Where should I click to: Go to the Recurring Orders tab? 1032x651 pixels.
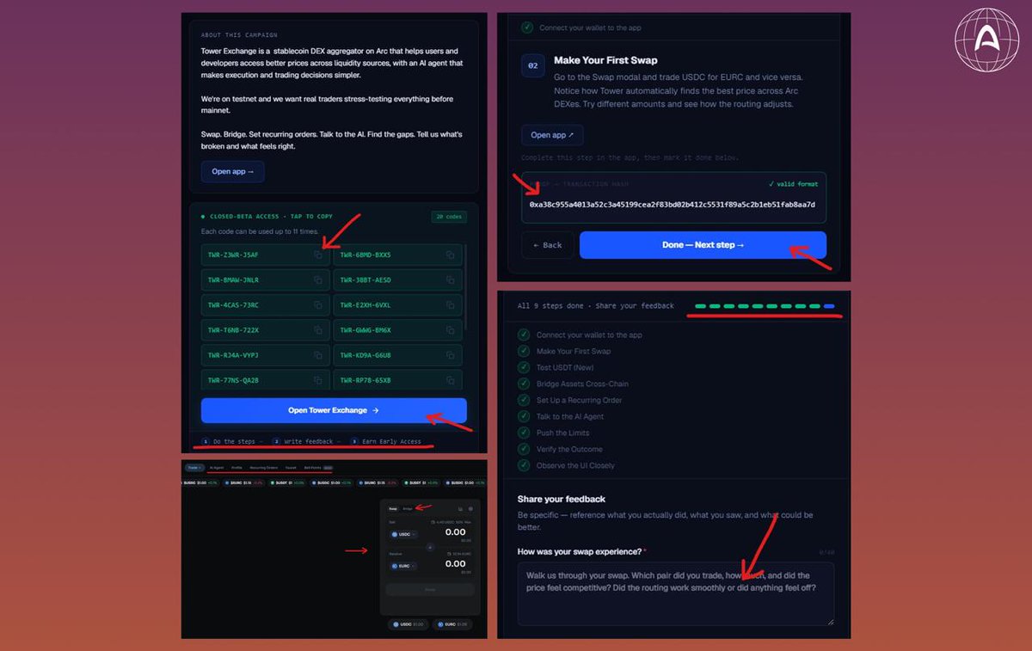264,468
